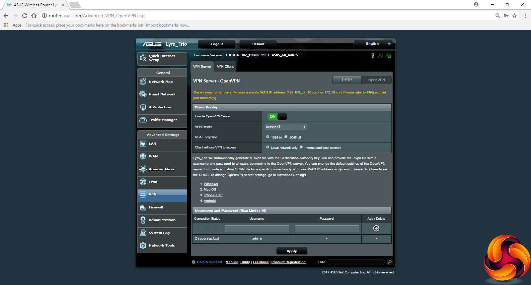Switch to the VPN Client tab
The width and height of the screenshot is (531, 285).
(x=225, y=67)
